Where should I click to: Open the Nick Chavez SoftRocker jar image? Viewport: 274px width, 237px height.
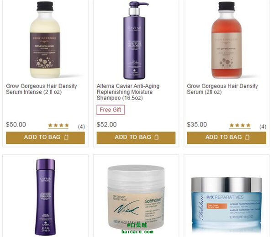pyautogui.click(x=136, y=197)
